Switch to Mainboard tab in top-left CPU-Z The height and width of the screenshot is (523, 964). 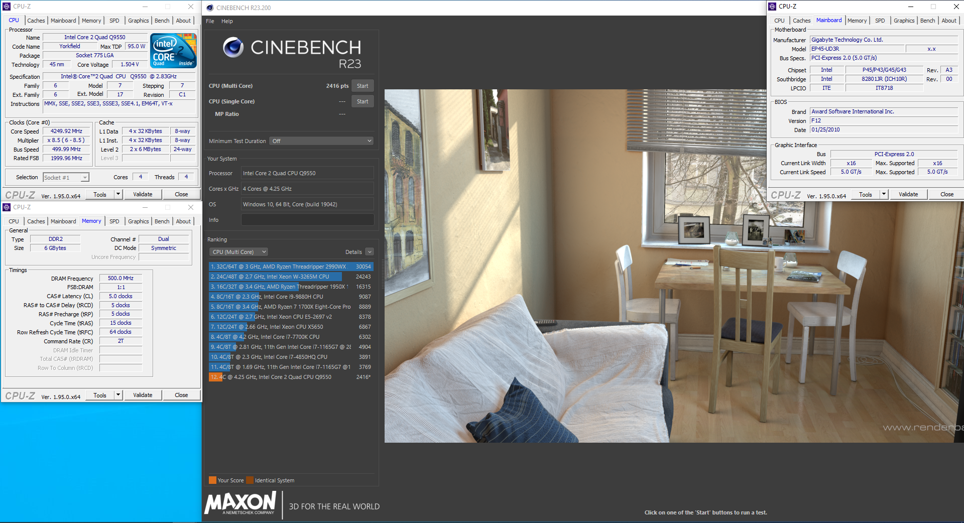63,21
